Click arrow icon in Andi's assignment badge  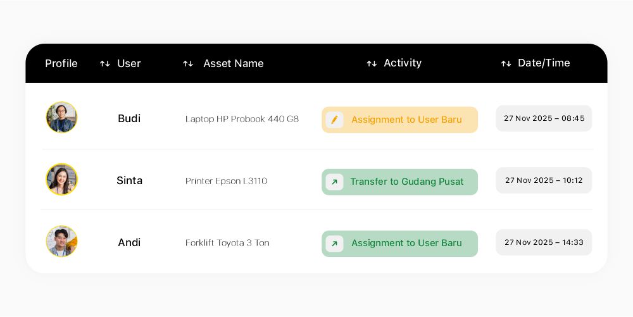tap(335, 244)
